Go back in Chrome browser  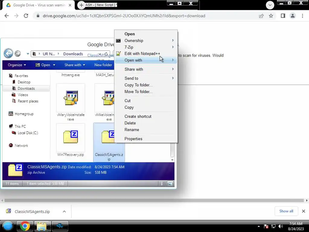tap(7, 16)
